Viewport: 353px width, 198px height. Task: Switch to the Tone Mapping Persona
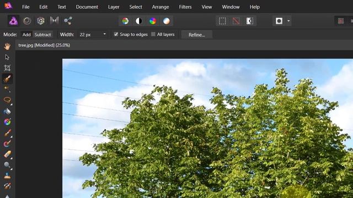pyautogui.click(x=54, y=21)
